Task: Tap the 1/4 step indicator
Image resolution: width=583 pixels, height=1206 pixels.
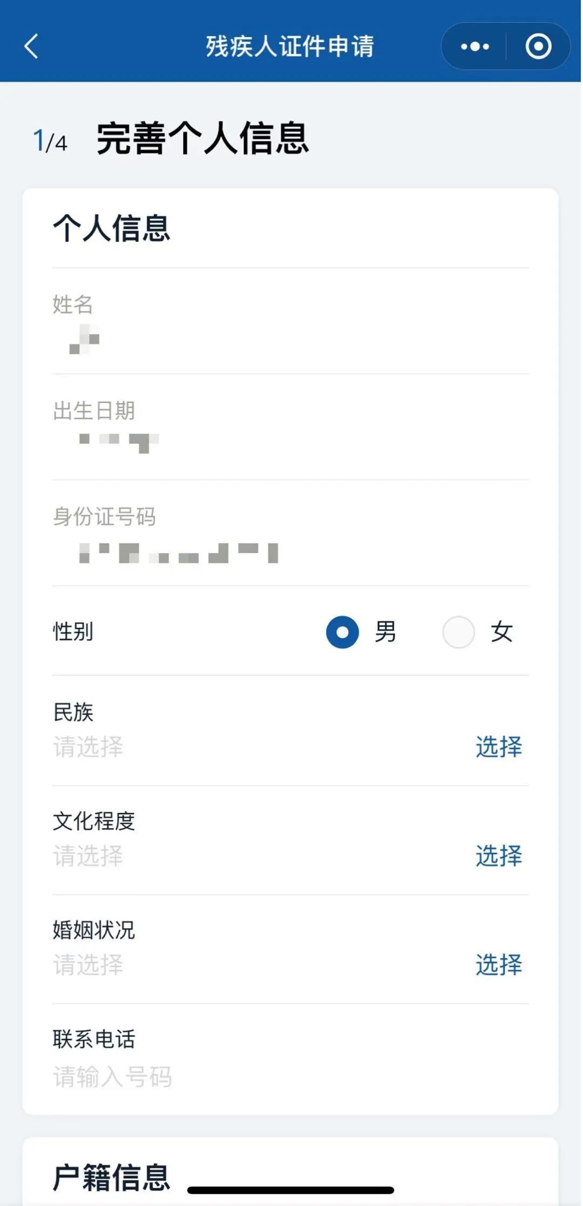Action: 50,141
